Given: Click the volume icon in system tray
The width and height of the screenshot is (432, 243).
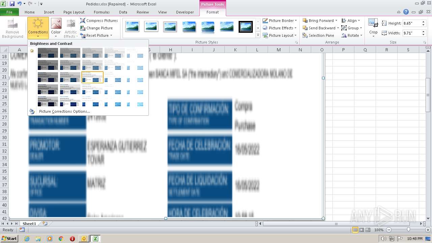Looking at the screenshot, I should click(x=383, y=239).
